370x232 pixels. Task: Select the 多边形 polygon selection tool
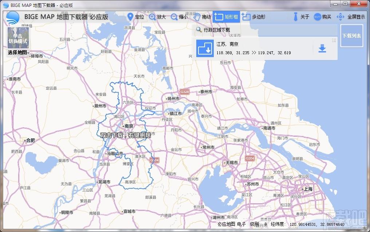pos(254,17)
